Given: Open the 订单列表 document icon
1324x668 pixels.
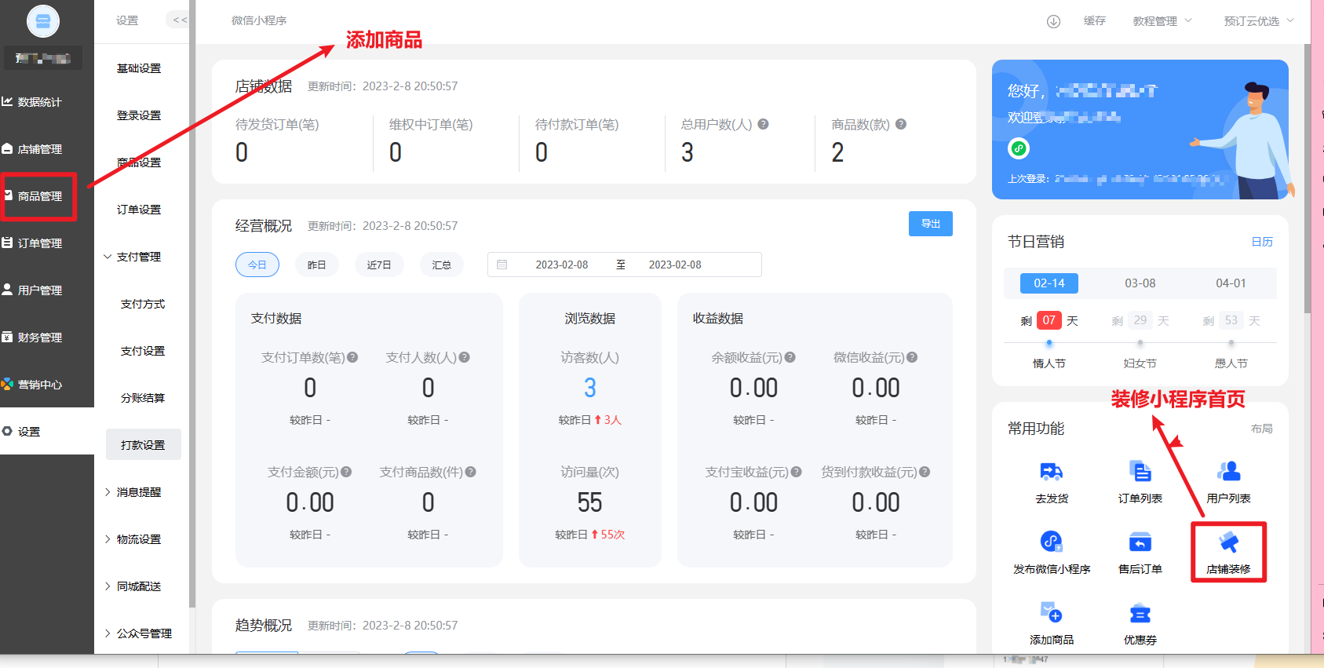Looking at the screenshot, I should [1140, 472].
